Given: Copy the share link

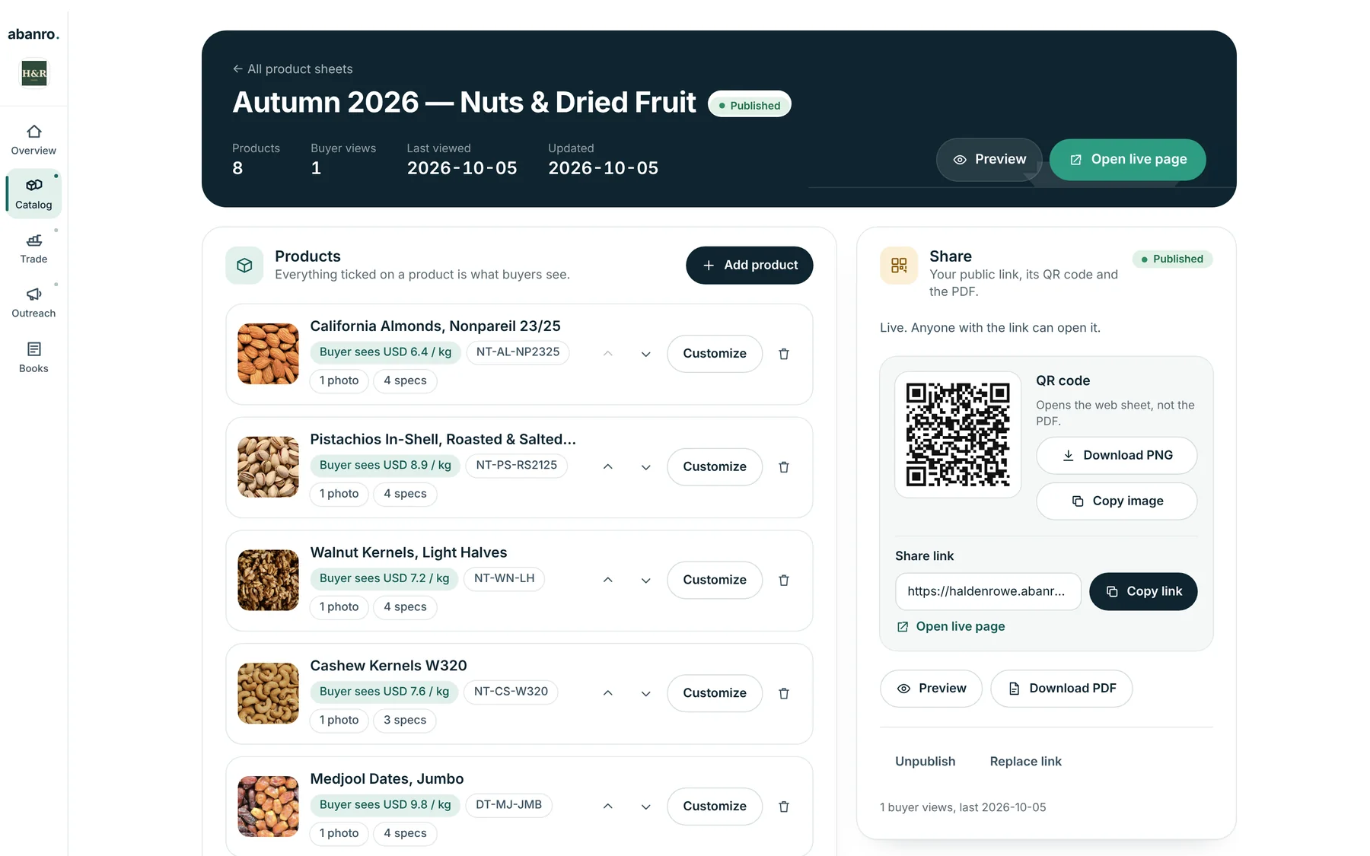Looking at the screenshot, I should [x=1143, y=592].
